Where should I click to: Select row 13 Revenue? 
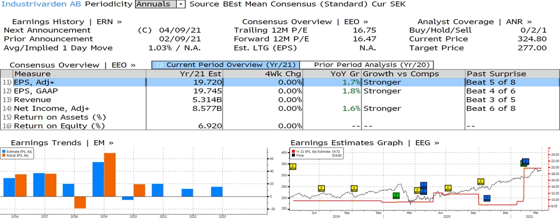[279, 99]
